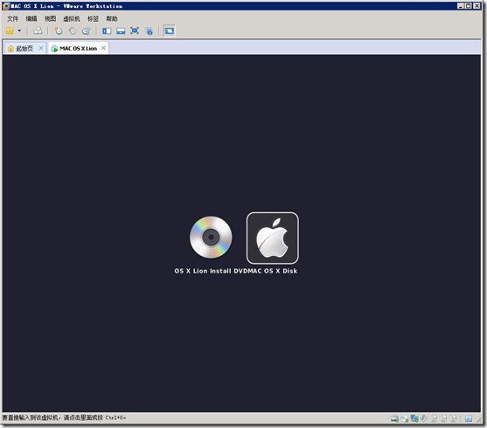Click the yellow pause VM button
487x428 pixels.
pyautogui.click(x=10, y=31)
